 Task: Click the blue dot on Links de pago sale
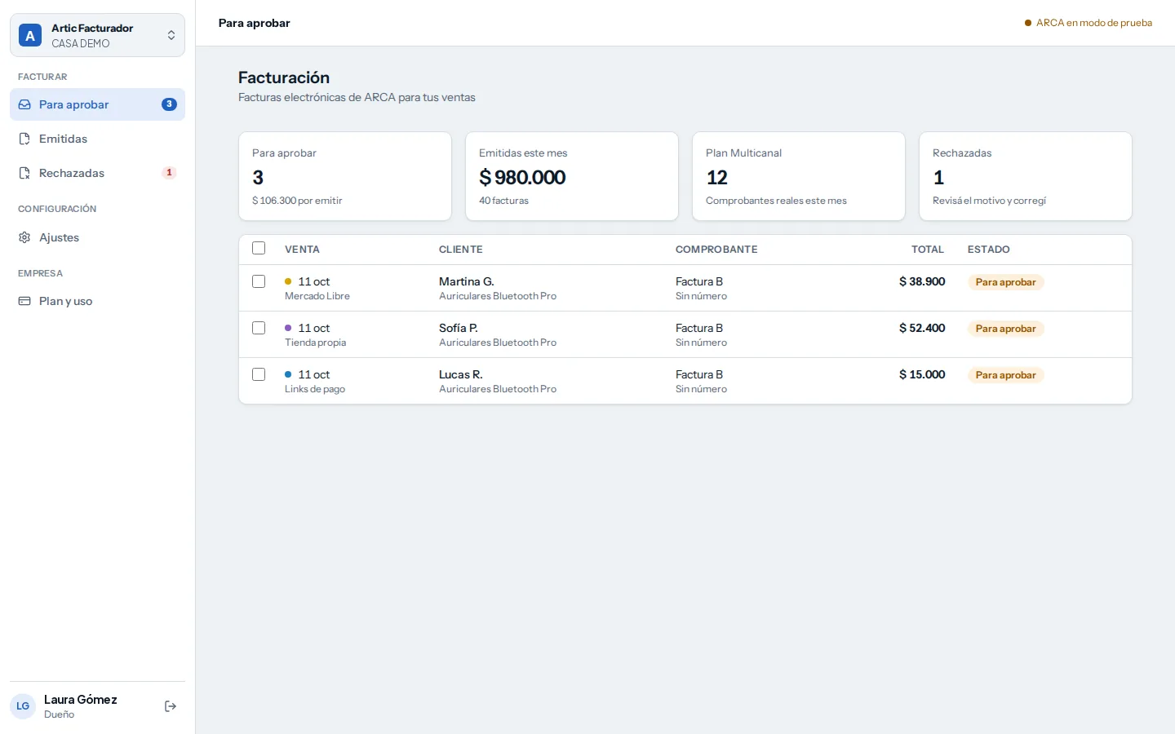[x=288, y=374]
